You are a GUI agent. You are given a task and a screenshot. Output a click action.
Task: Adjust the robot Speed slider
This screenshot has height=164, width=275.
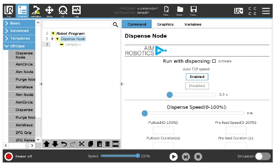[x=137, y=156]
